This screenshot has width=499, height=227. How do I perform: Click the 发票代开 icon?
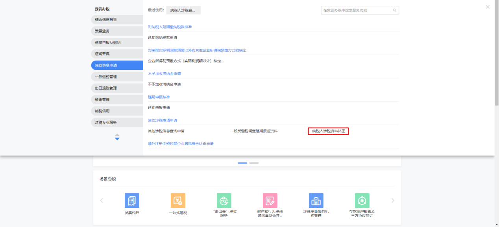tap(132, 200)
